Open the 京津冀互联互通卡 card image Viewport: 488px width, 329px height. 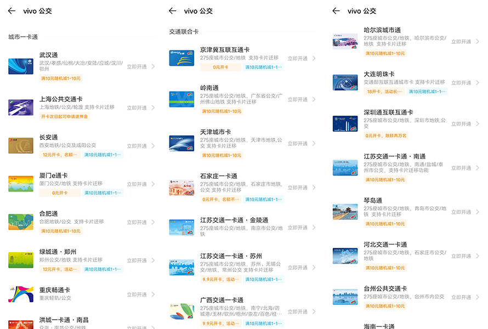click(181, 58)
